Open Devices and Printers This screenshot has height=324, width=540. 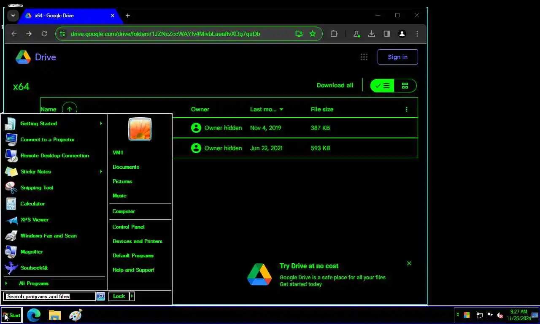[x=138, y=241]
